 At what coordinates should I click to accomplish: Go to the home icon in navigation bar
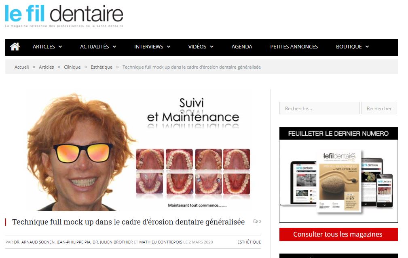(15, 46)
